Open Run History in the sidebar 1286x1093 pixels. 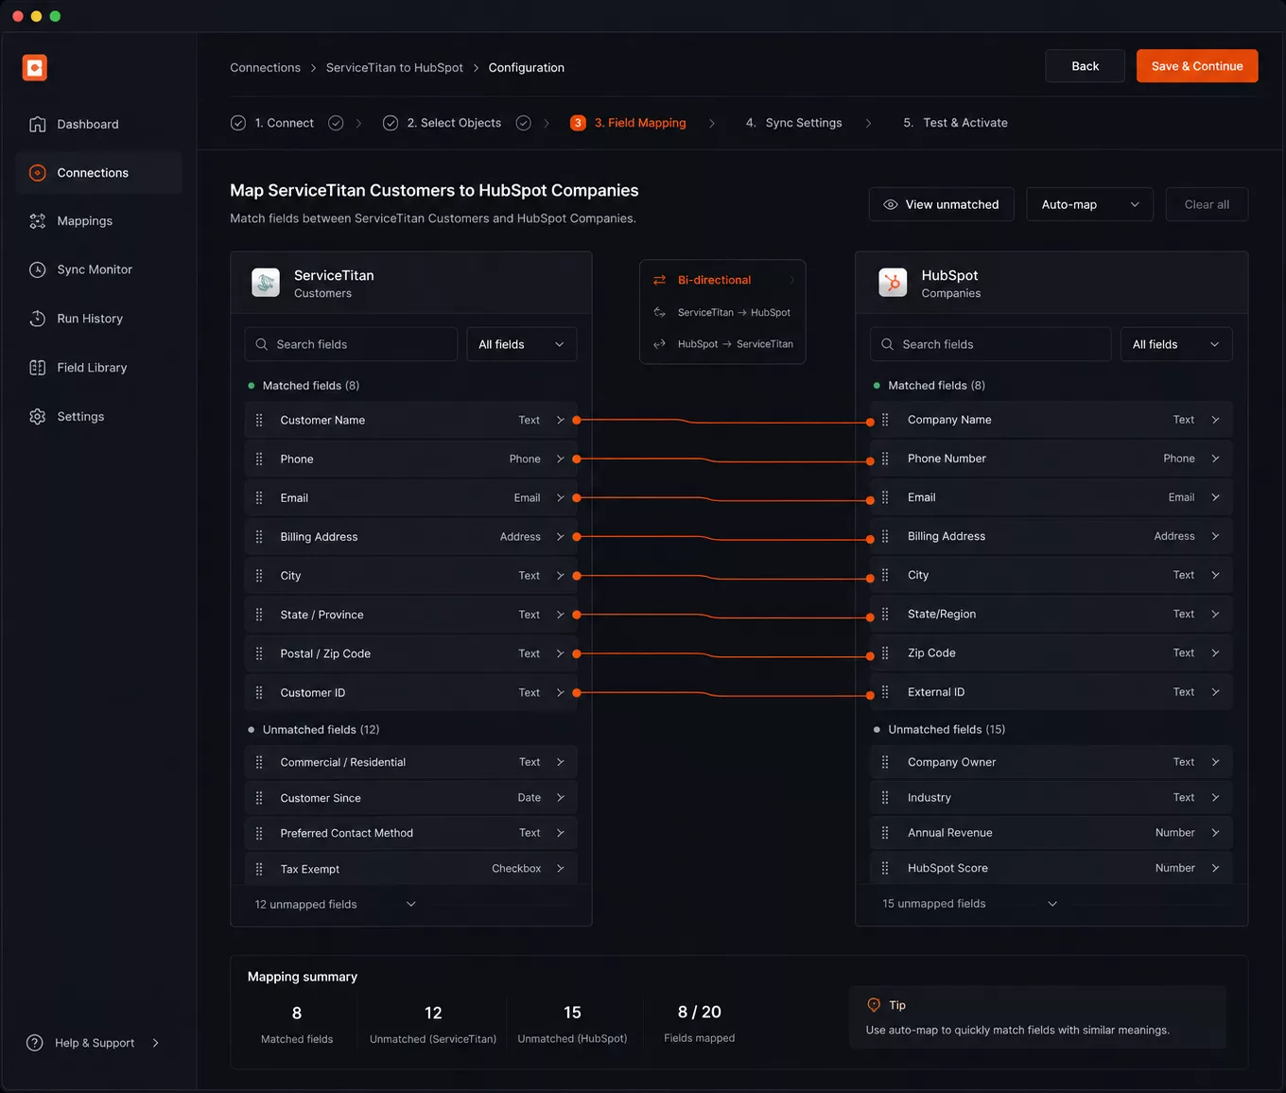pyautogui.click(x=89, y=319)
